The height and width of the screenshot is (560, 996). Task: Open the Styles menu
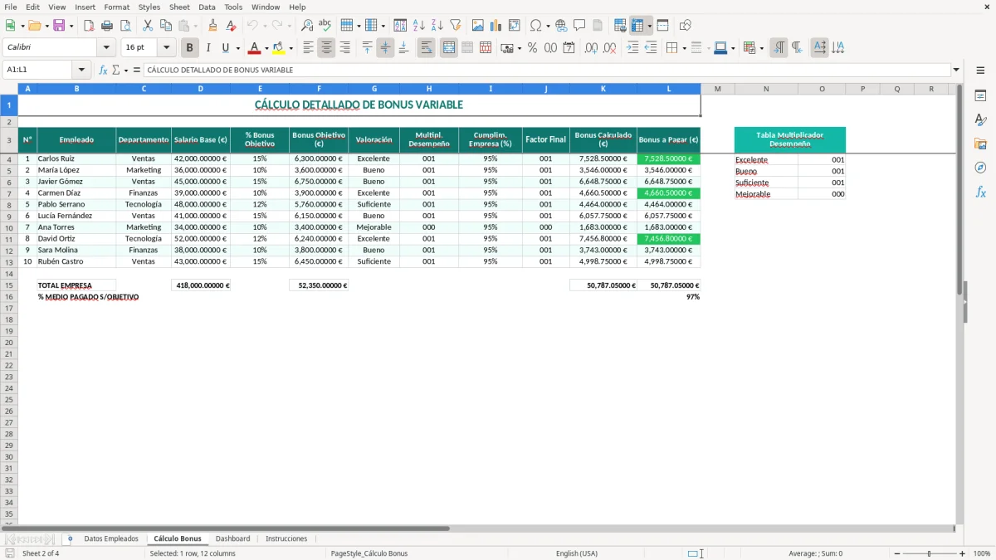coord(149,7)
